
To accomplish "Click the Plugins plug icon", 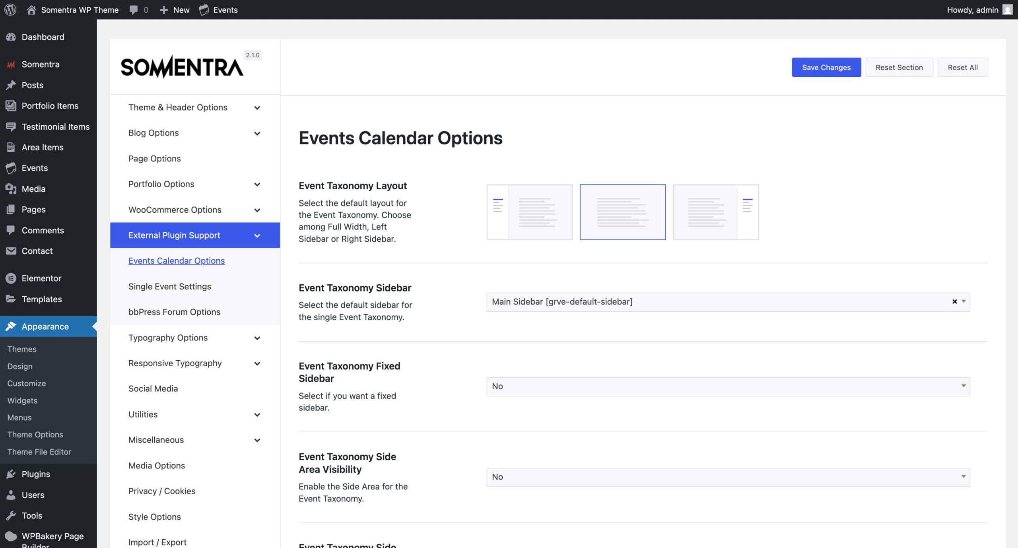I will point(11,474).
